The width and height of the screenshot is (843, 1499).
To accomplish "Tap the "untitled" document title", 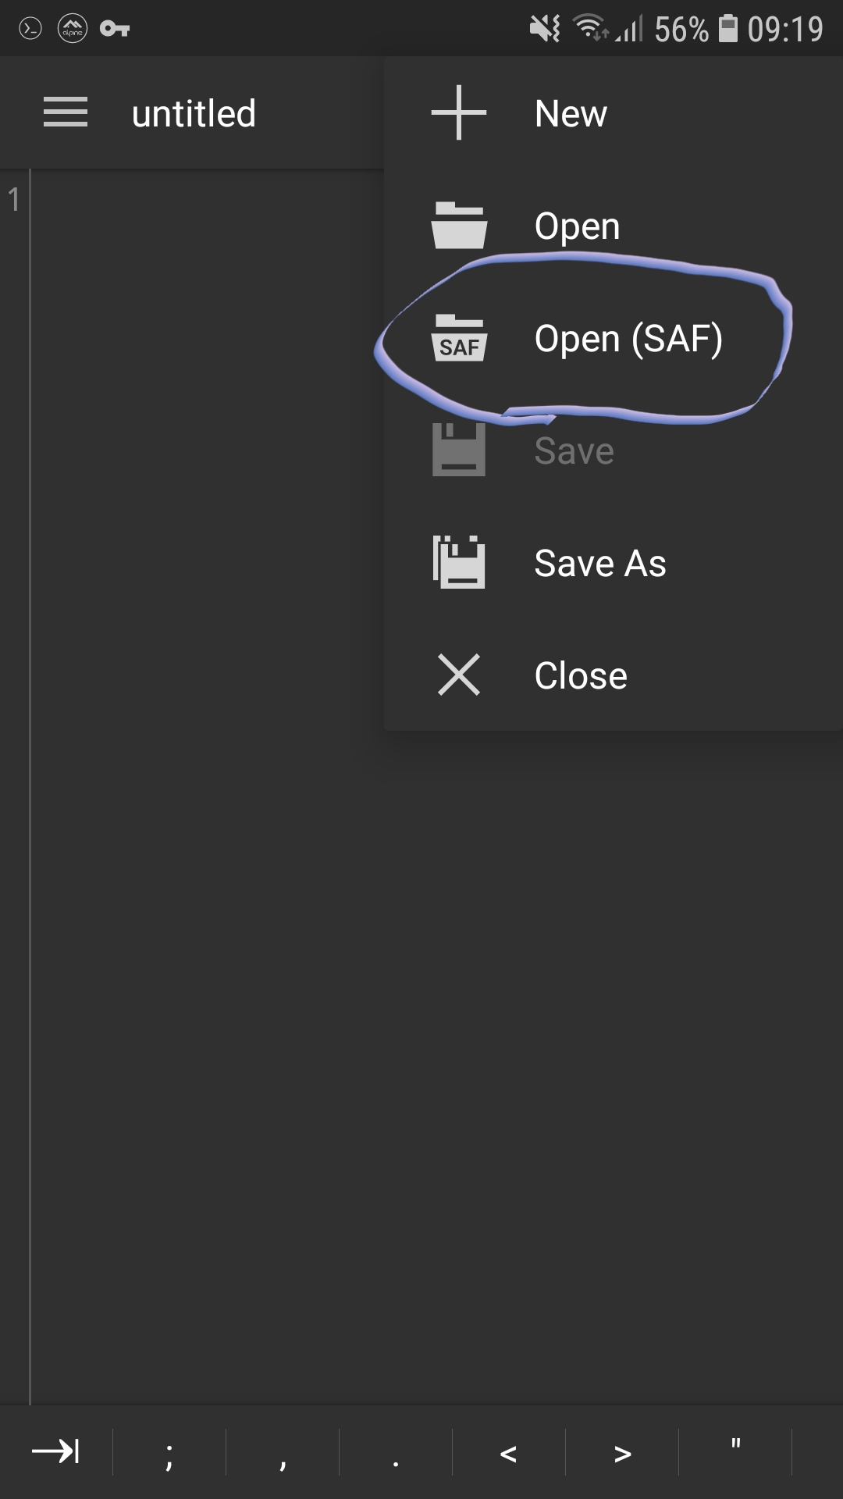I will click(x=194, y=112).
